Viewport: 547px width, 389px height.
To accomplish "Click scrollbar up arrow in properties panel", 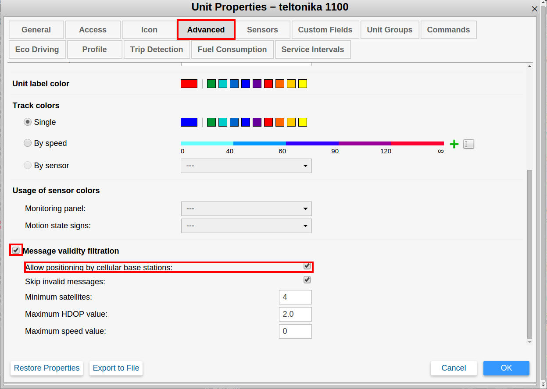I will pyautogui.click(x=529, y=67).
